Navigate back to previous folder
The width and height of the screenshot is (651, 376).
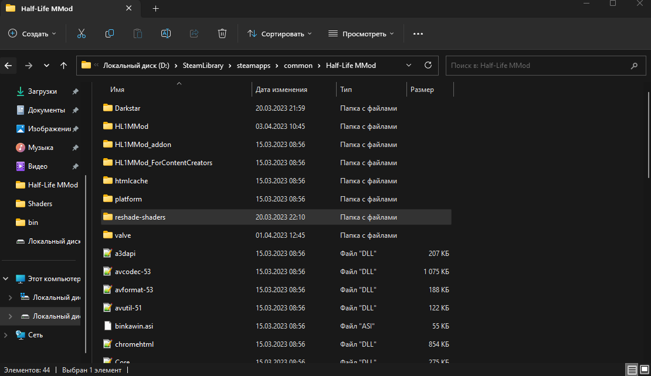(x=8, y=66)
